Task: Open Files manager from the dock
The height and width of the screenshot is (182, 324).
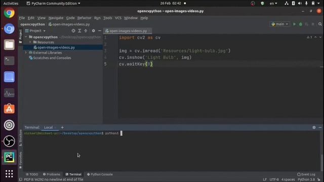Action: click(x=9, y=45)
